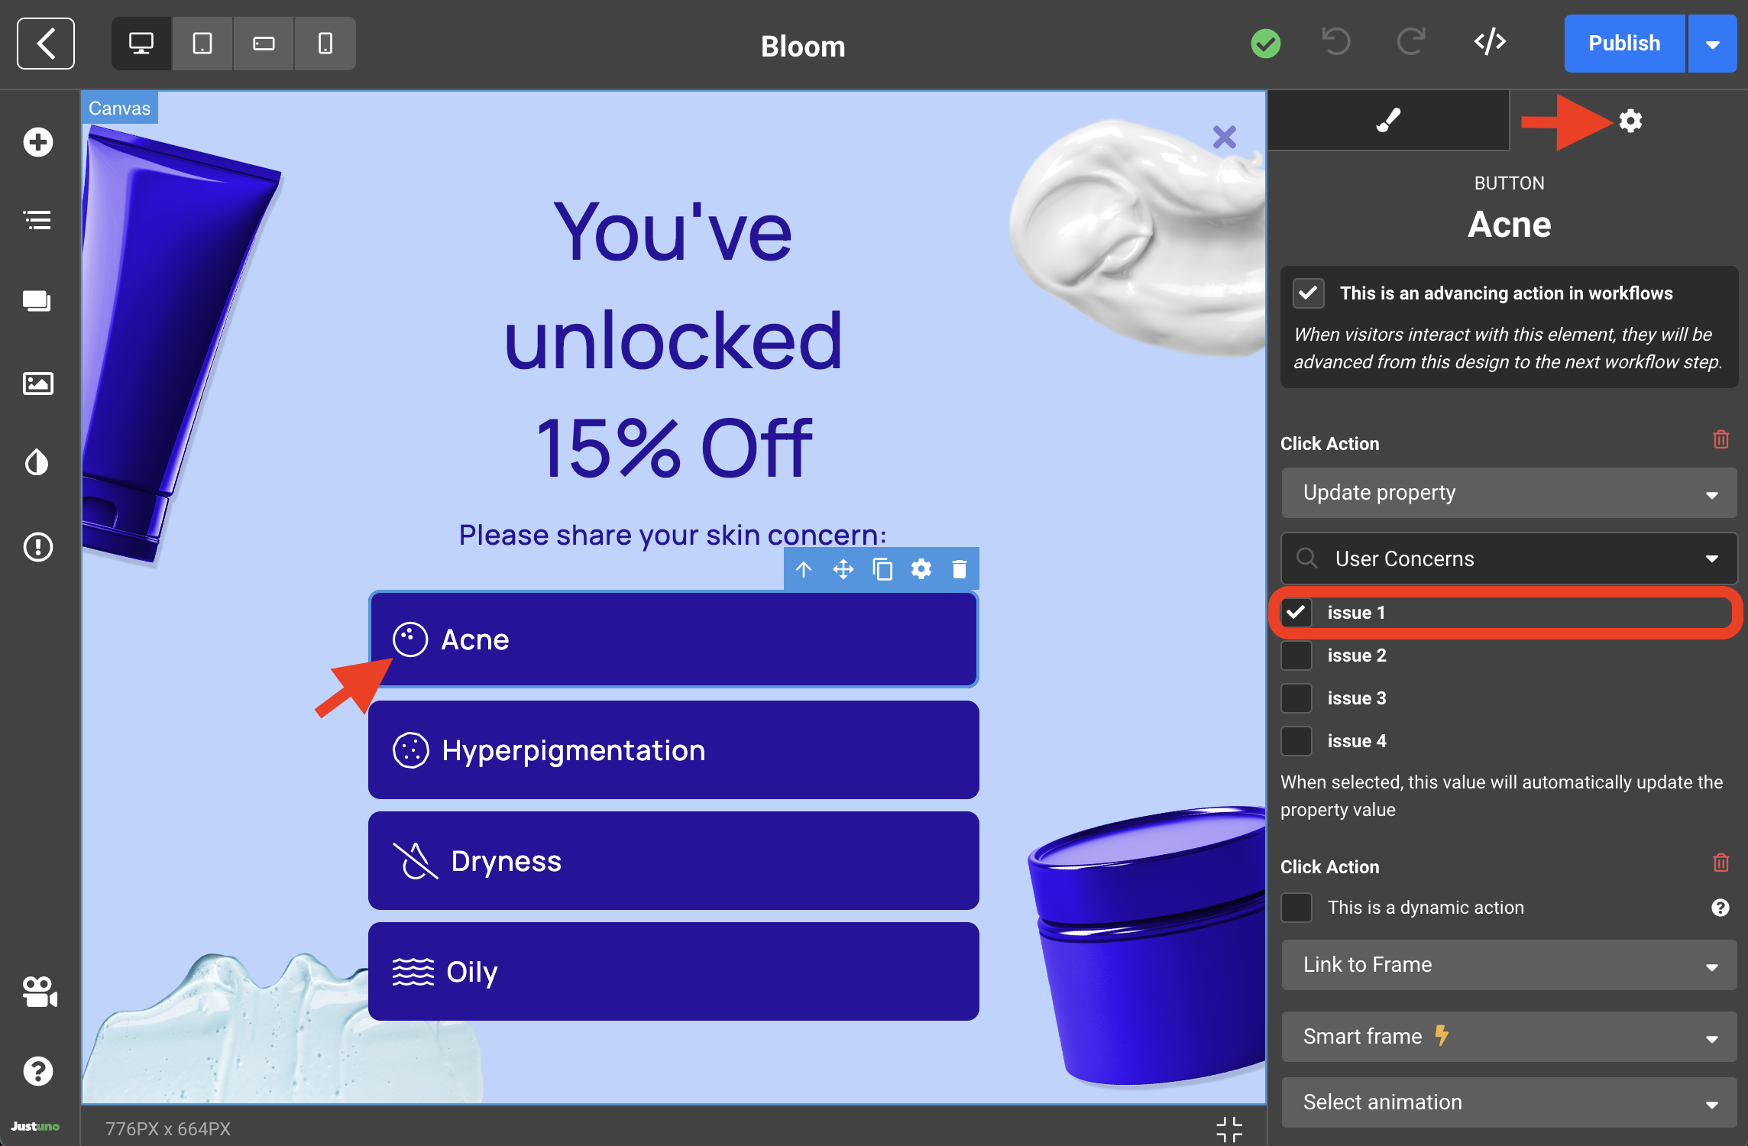This screenshot has height=1146, width=1748.
Task: Switch to the gear settings tab
Action: pos(1630,121)
